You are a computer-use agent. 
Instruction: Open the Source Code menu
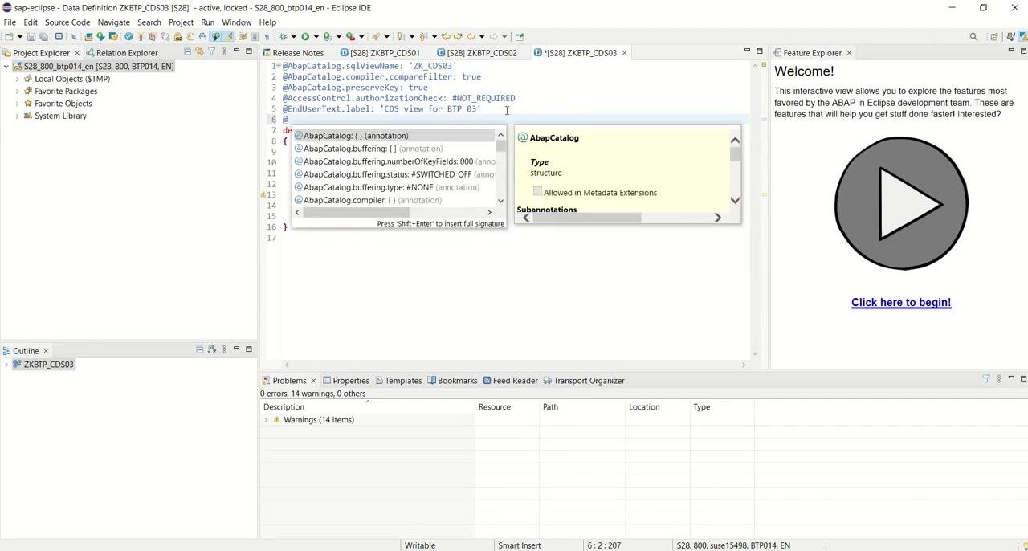point(67,22)
